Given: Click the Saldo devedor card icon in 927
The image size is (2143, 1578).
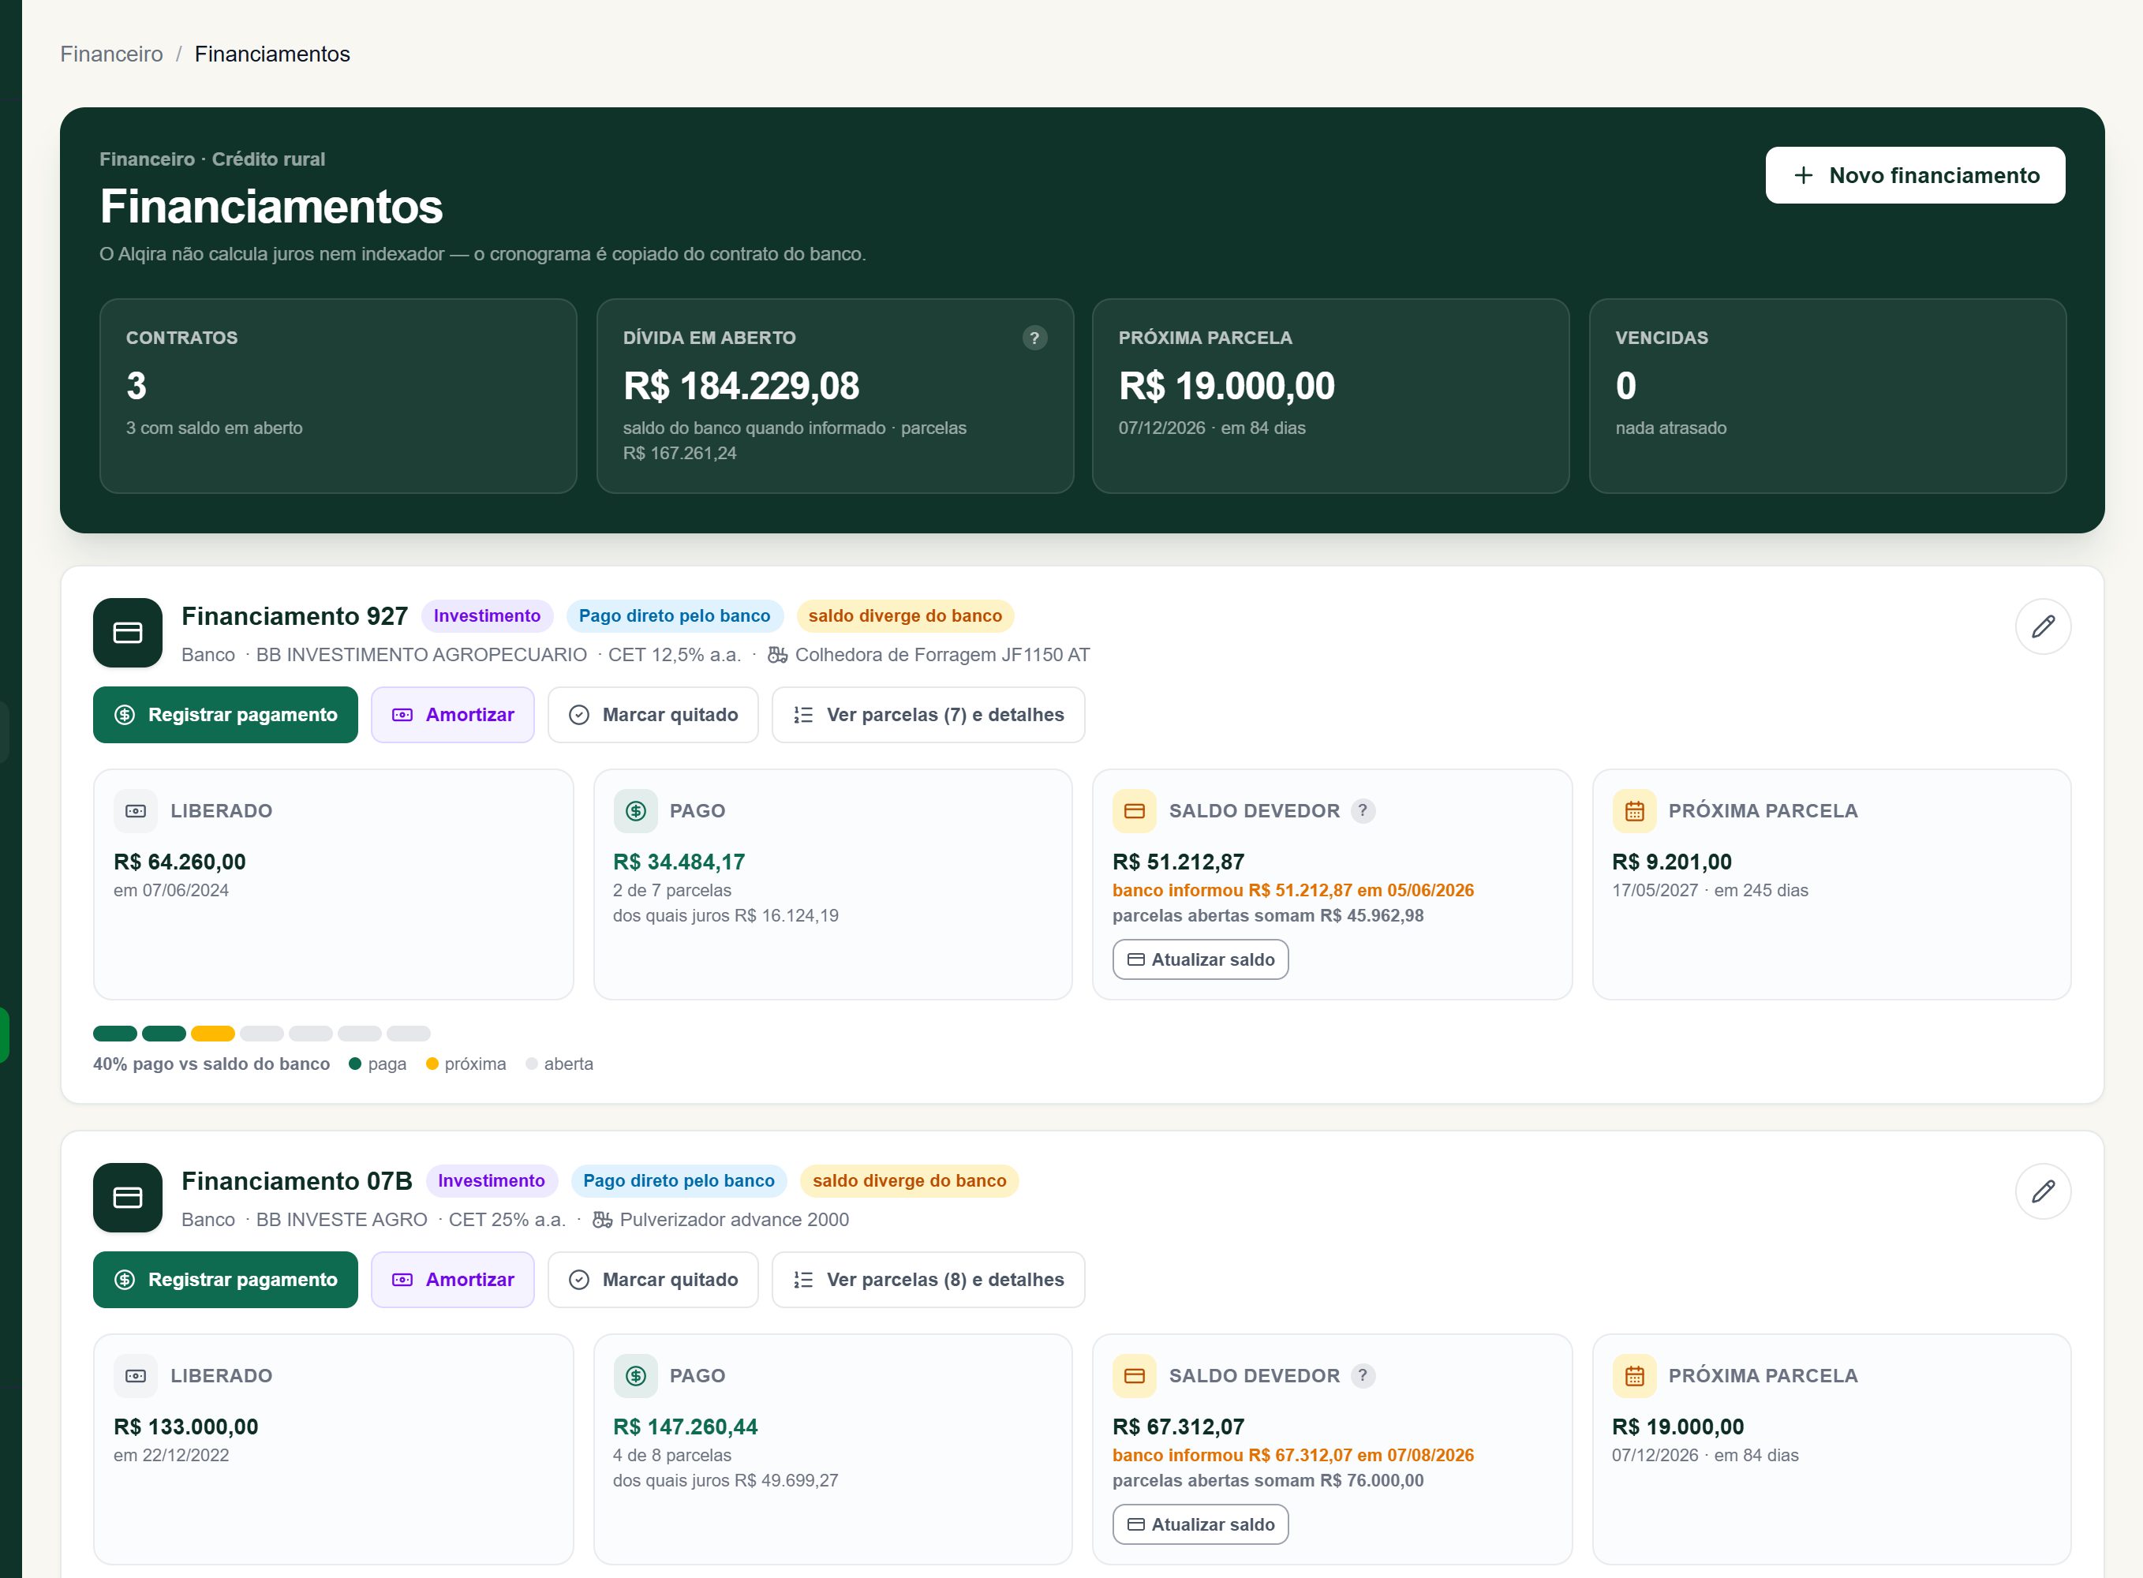Looking at the screenshot, I should (1135, 811).
